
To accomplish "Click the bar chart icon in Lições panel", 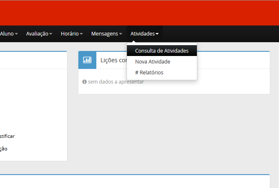I will click(87, 60).
